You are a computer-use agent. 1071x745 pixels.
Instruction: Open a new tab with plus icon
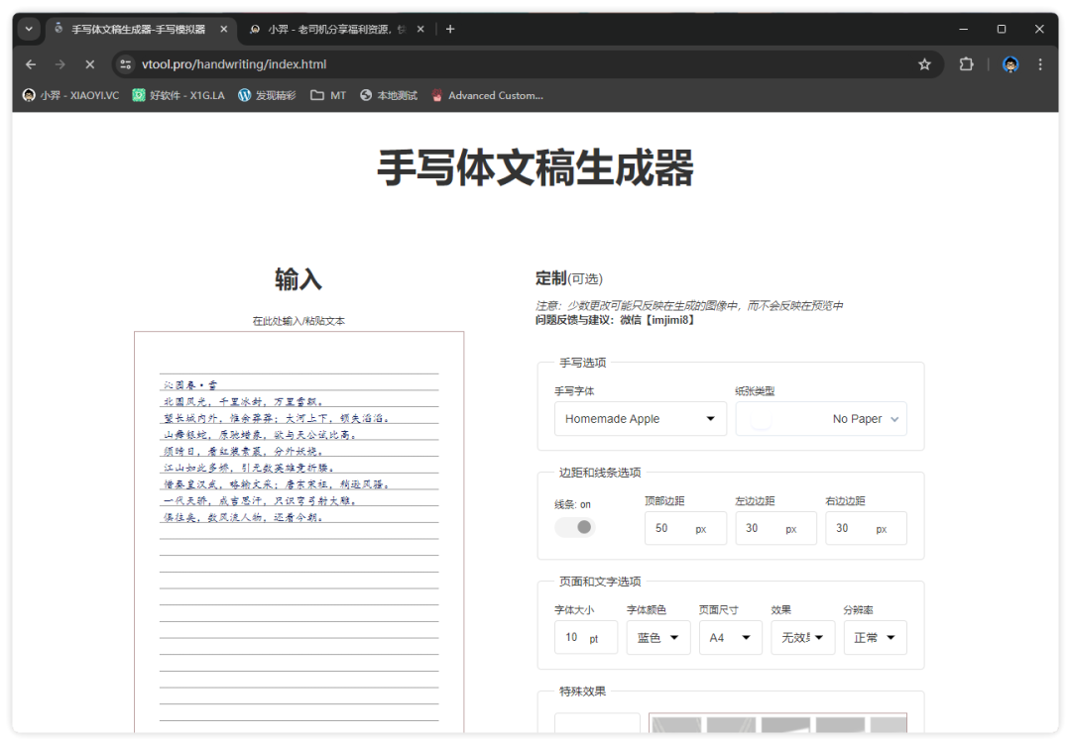tap(450, 29)
